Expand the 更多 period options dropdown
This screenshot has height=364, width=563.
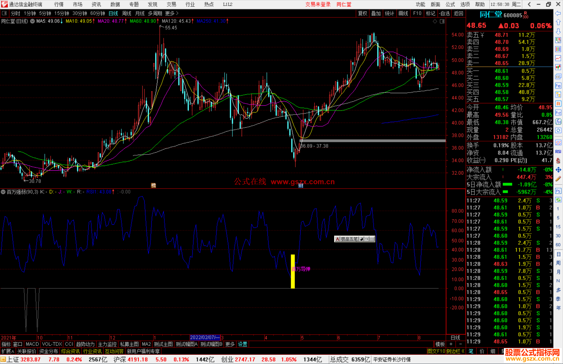172,13
